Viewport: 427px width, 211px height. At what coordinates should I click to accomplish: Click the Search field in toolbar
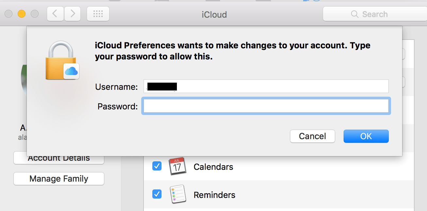pyautogui.click(x=375, y=14)
